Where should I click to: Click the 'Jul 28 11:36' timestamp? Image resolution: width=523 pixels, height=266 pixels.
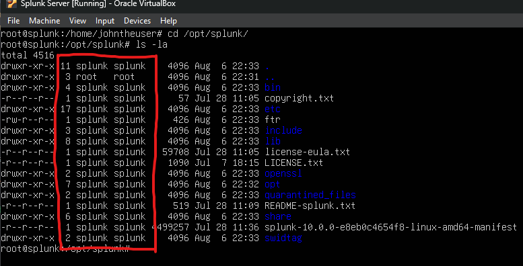(226, 228)
